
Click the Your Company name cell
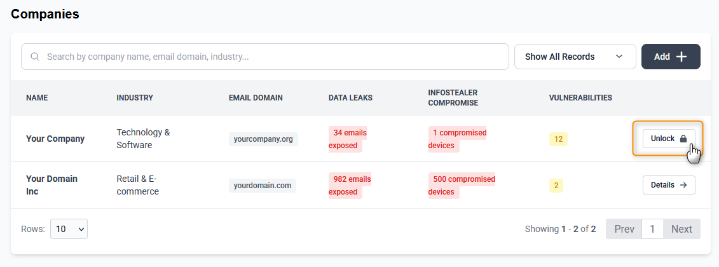tap(55, 139)
